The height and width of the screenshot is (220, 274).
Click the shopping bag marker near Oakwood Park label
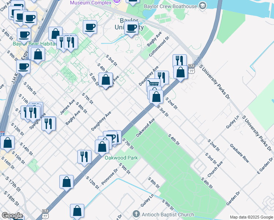coord(102,147)
